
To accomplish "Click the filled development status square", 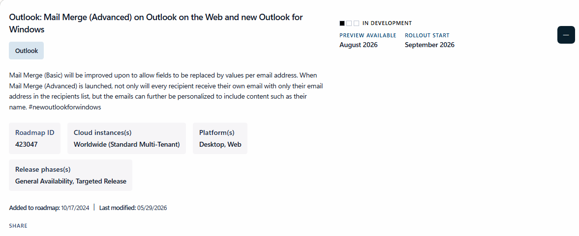I will [342, 23].
